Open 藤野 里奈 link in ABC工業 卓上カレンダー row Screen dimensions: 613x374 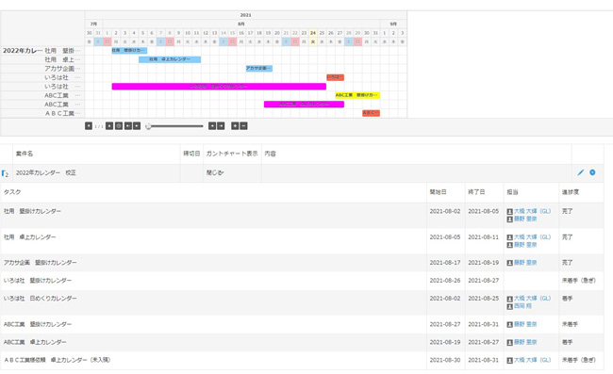(525, 342)
